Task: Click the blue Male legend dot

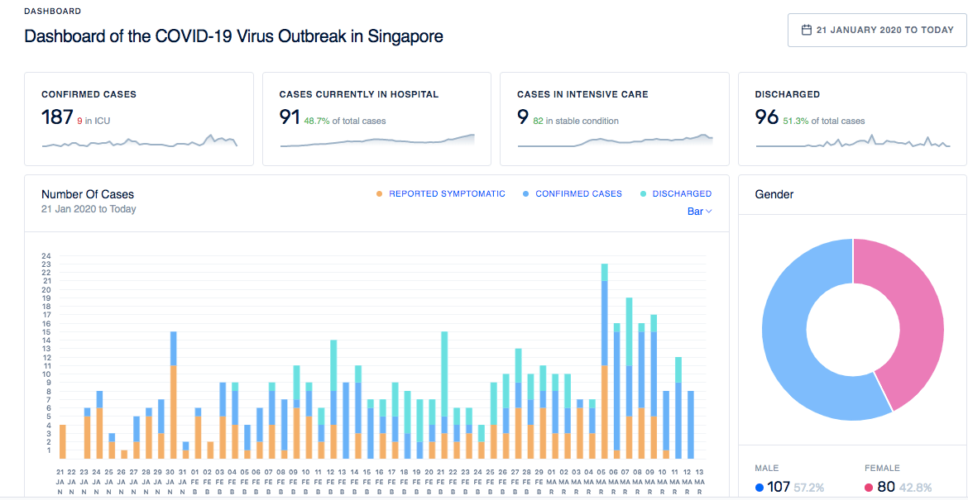Action: (x=760, y=488)
